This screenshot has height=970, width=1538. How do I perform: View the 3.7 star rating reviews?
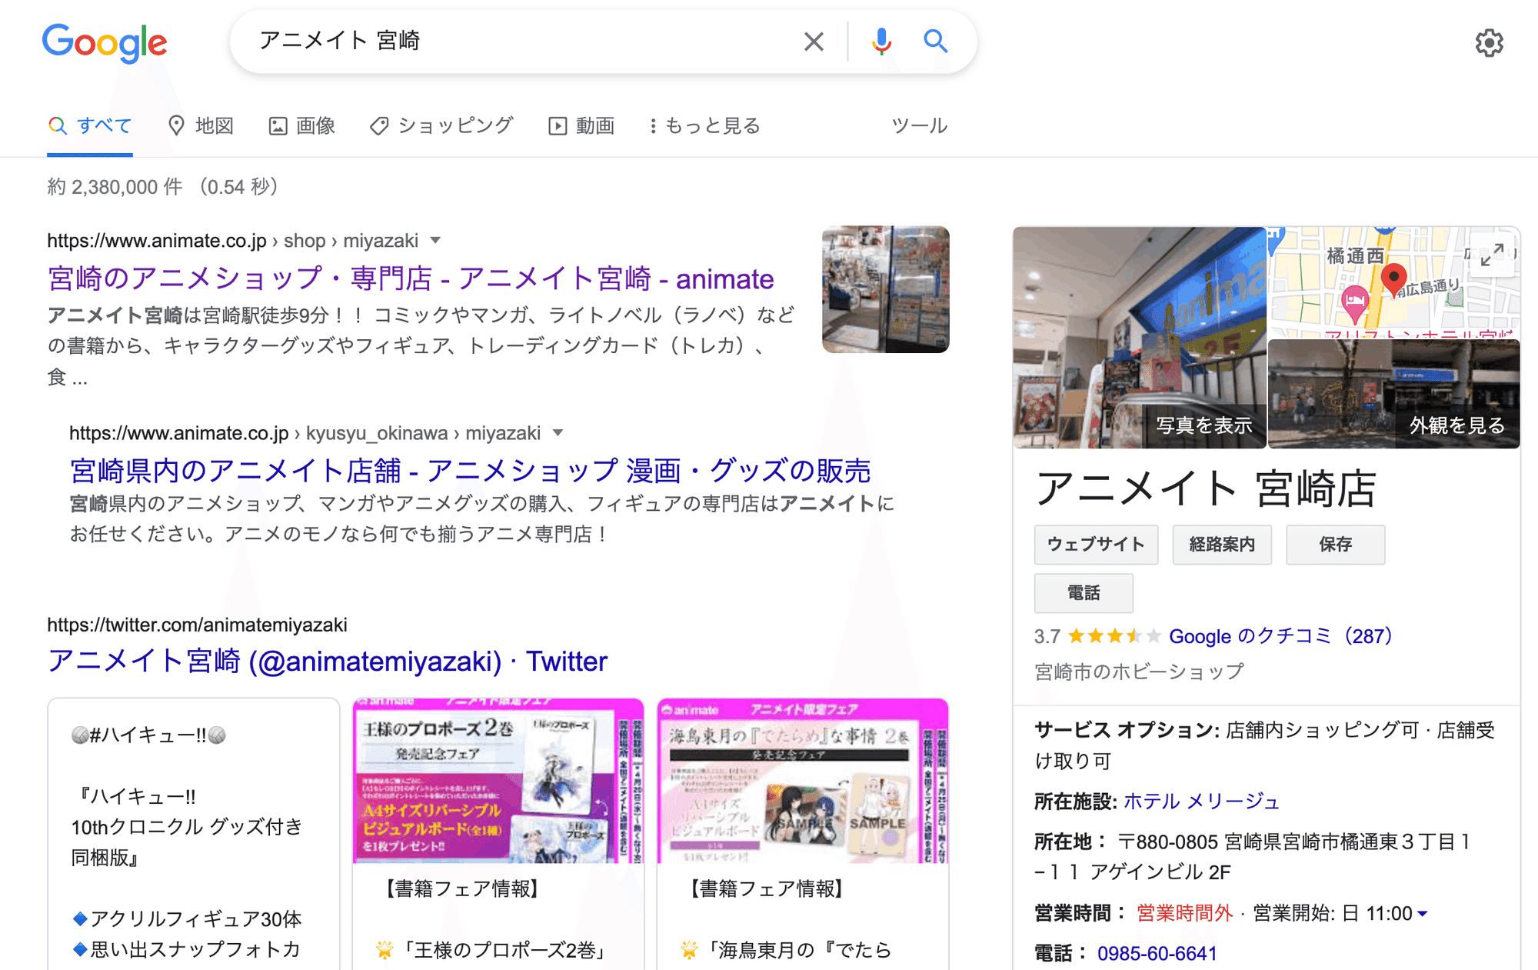pyautogui.click(x=1113, y=636)
